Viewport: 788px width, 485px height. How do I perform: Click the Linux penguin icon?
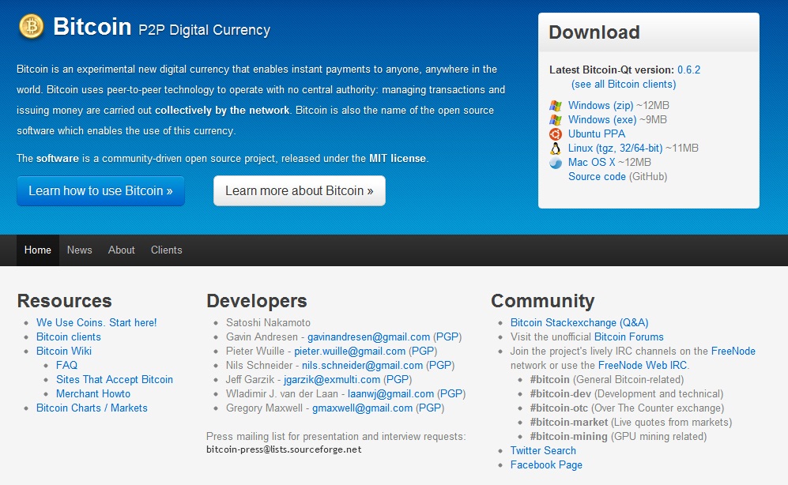[556, 149]
